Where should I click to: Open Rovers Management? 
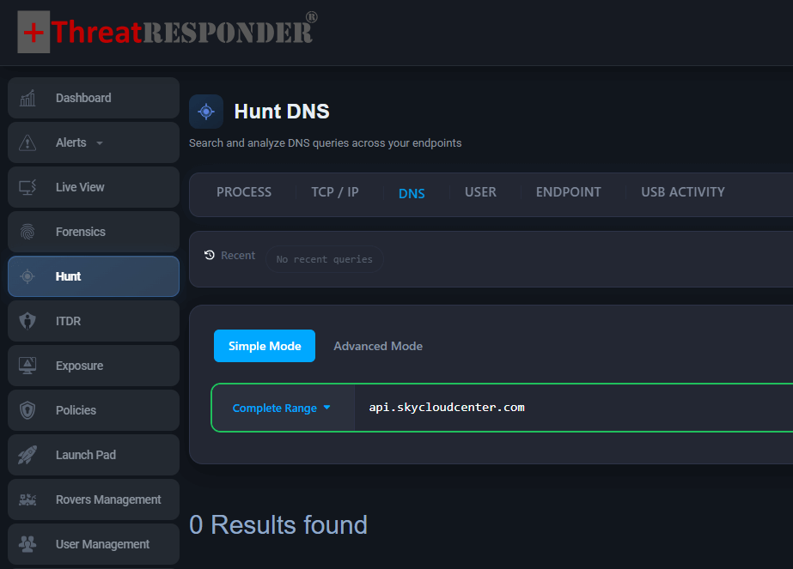coord(107,499)
